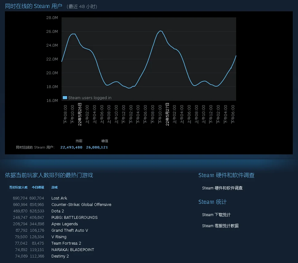Open Counter-Strike: Global Offensive game link
Image resolution: width=298 pixels, height=263 pixels.
[81, 204]
